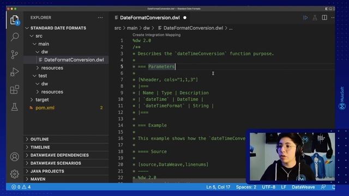
Task: Click the UTF-8 encoding status item
Action: [269, 187]
